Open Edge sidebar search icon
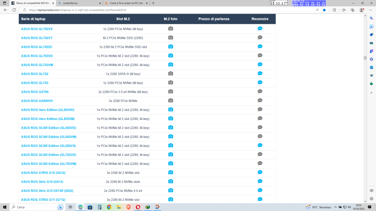 tap(371, 18)
